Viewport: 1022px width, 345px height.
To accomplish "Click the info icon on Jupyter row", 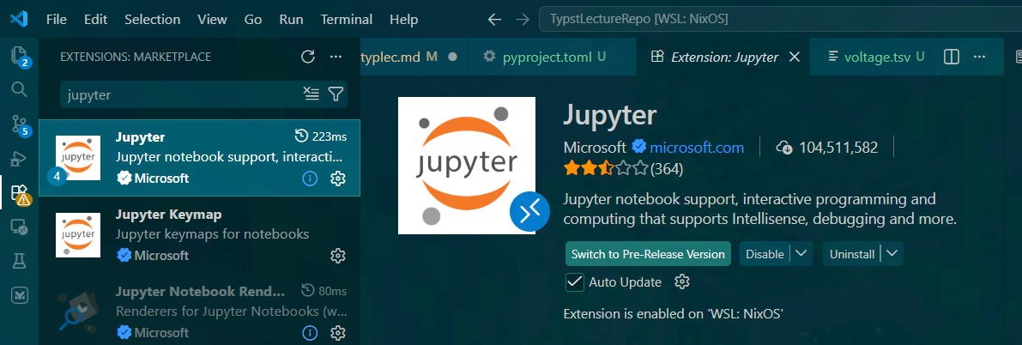I will 311,178.
